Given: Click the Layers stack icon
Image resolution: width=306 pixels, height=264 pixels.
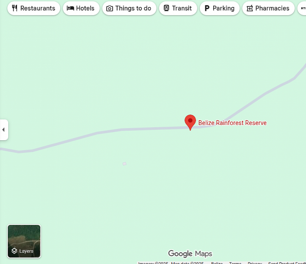Looking at the screenshot, I should pyautogui.click(x=14, y=251).
